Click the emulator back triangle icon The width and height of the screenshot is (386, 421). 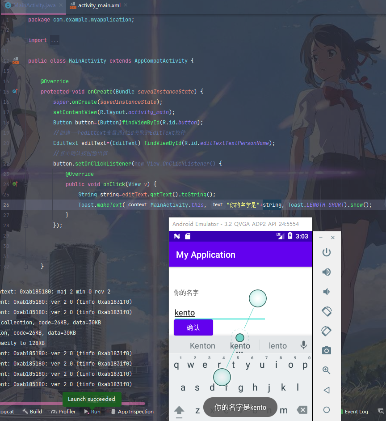(x=327, y=390)
